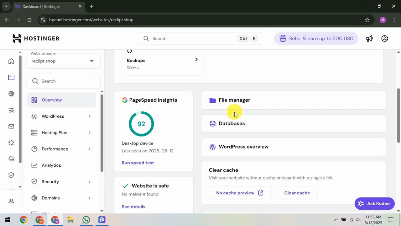The width and height of the screenshot is (401, 226).
Task: Open the Domains globe icon in left rail
Action: tap(11, 94)
